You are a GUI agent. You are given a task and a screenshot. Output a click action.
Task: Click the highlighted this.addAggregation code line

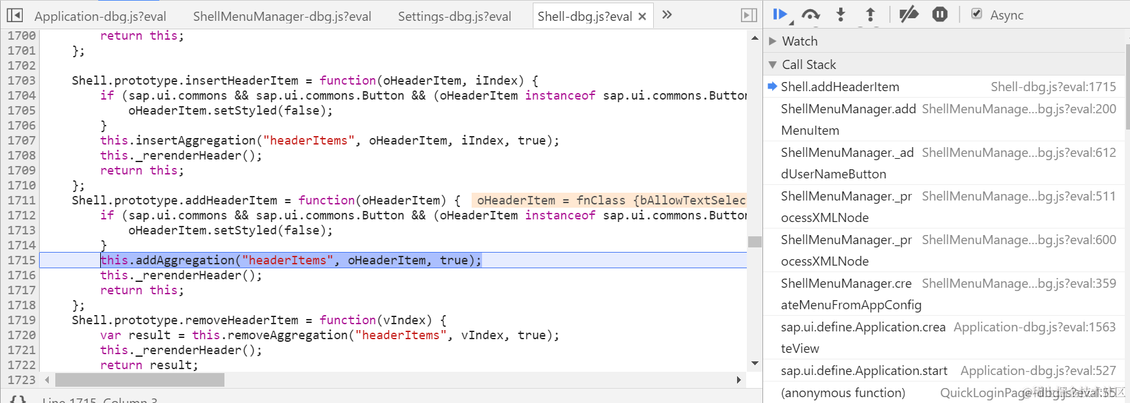click(x=291, y=260)
